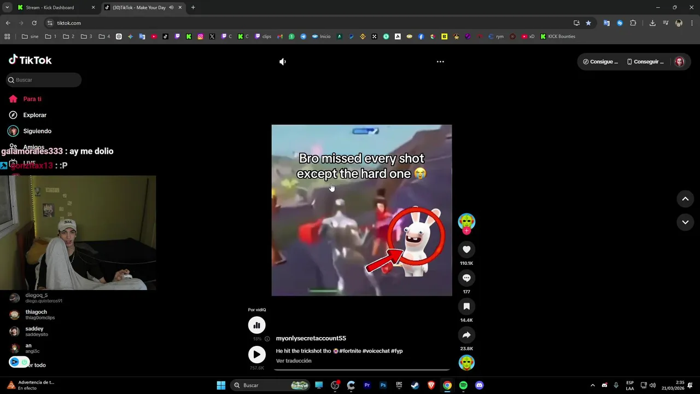
Task: Like the video with the heart icon
Action: 466,250
